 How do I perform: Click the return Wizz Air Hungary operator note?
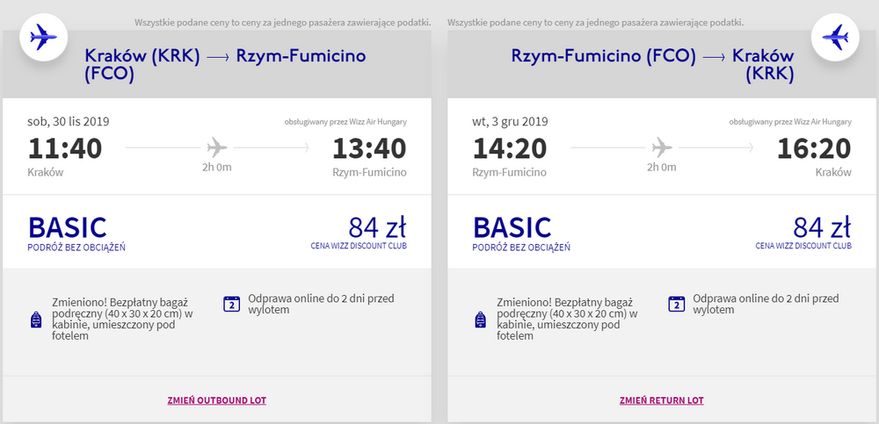point(790,121)
